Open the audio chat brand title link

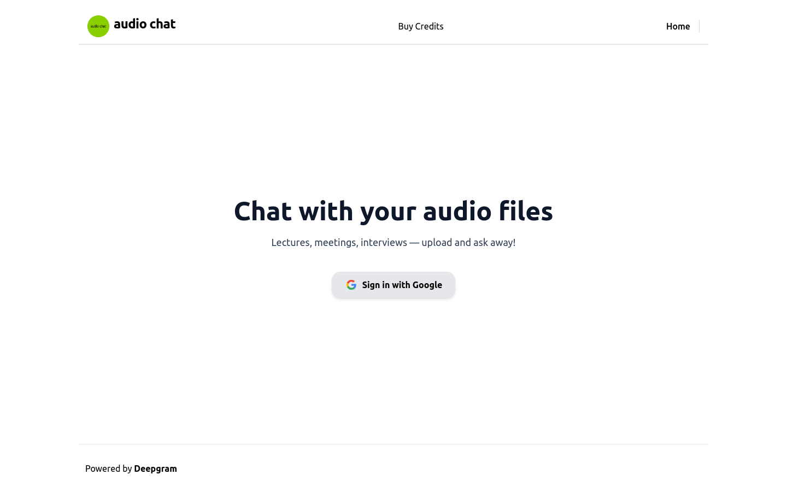click(144, 24)
